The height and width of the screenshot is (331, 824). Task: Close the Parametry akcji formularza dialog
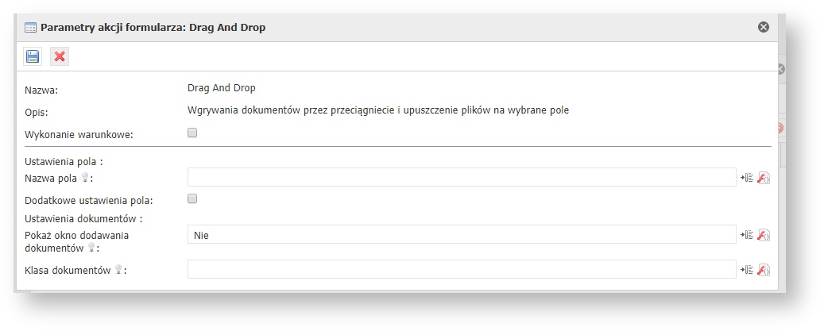pyautogui.click(x=764, y=27)
